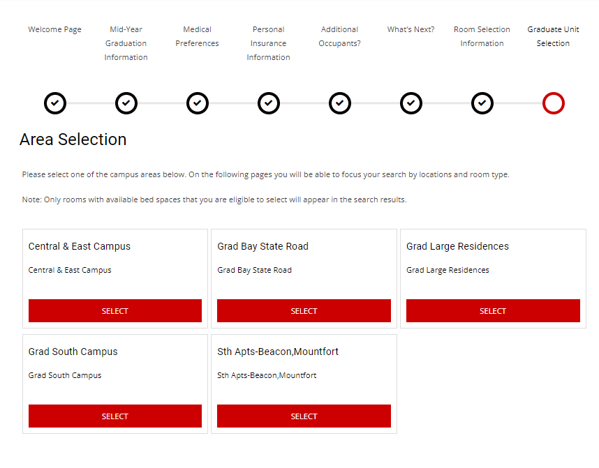Click the Personal Insurance Information checkmark circle
The image size is (599, 468).
click(269, 103)
